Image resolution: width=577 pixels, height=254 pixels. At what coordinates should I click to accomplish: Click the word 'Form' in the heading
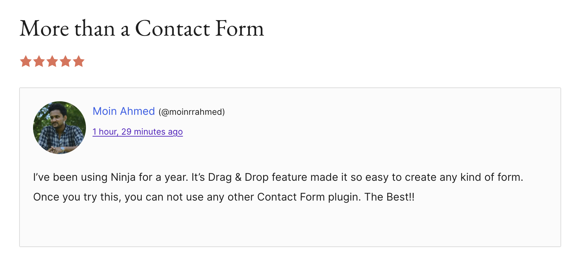click(x=240, y=29)
